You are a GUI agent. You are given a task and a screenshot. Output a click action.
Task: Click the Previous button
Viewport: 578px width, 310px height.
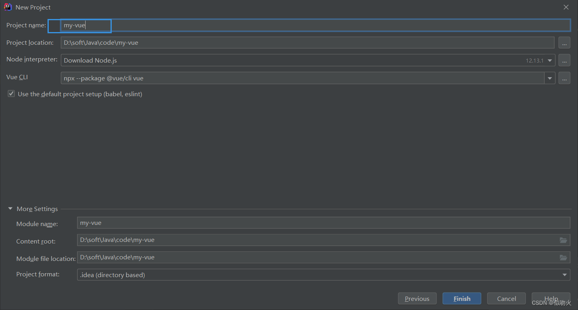pyautogui.click(x=417, y=299)
